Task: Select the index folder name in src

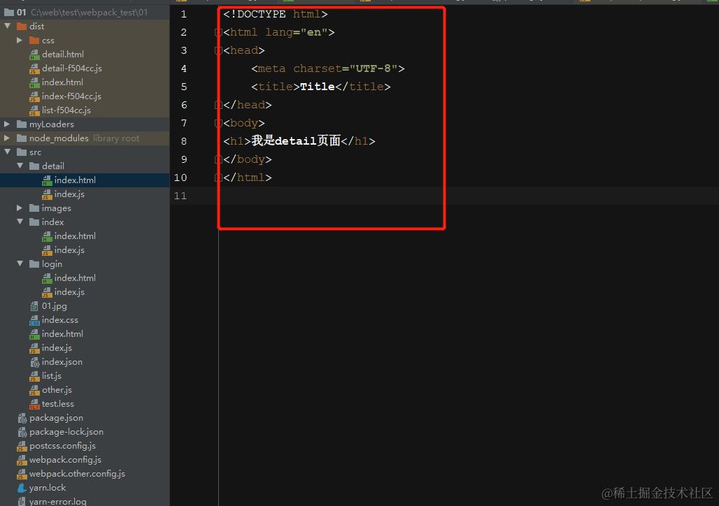Action: [52, 222]
